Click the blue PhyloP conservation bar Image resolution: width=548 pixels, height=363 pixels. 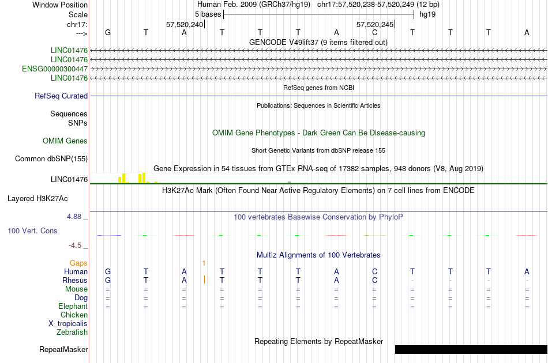[109, 235]
